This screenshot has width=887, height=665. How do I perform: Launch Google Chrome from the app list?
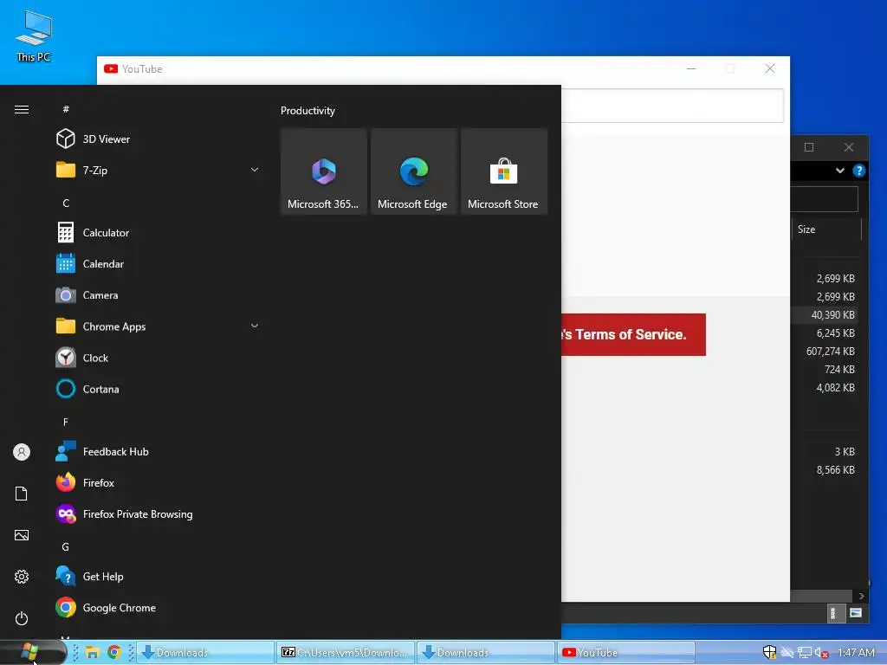pos(159,607)
